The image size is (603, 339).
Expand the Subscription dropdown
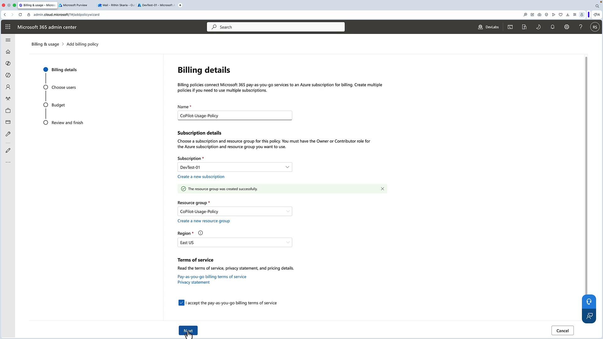(x=235, y=167)
